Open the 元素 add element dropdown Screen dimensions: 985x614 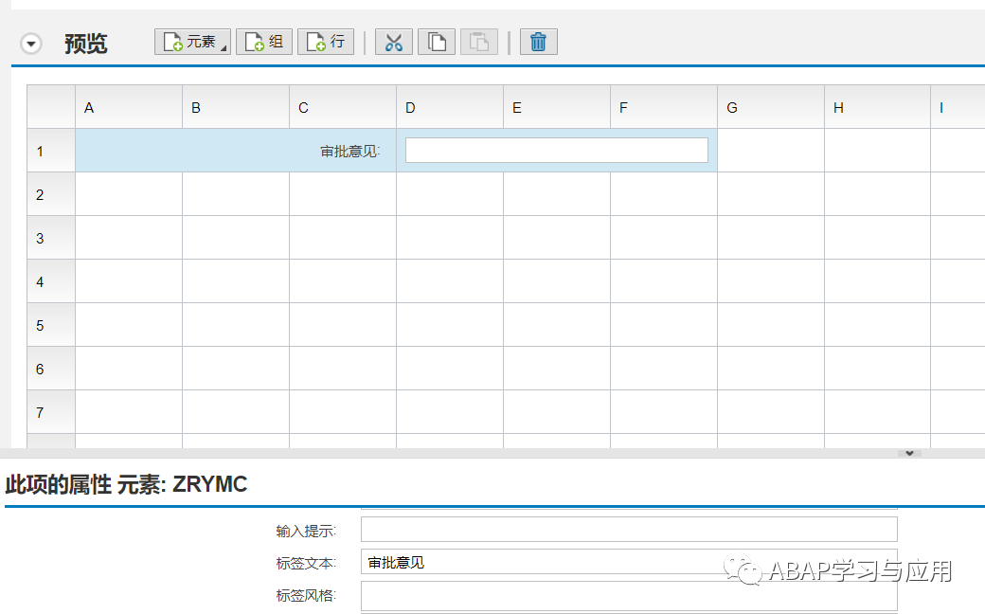[192, 42]
